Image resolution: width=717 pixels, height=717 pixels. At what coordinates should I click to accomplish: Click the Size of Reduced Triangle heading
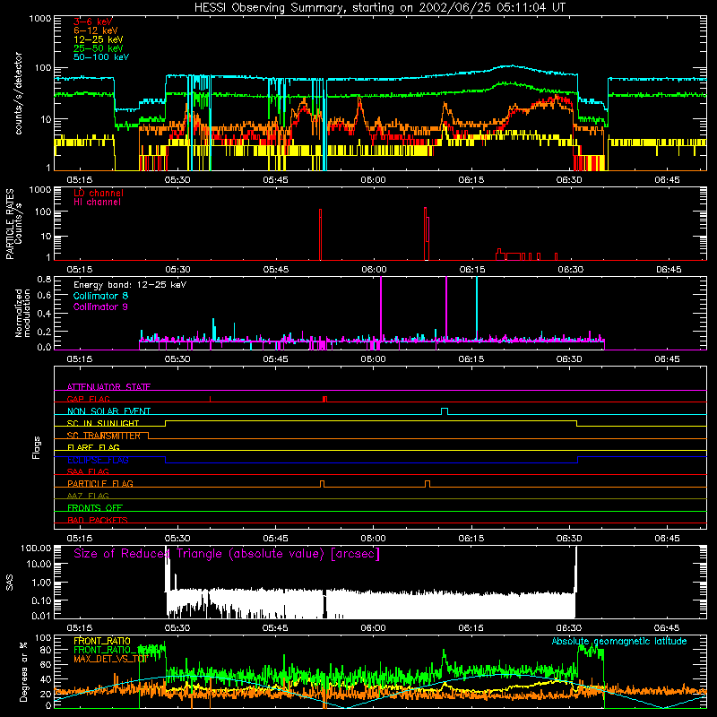(x=227, y=554)
